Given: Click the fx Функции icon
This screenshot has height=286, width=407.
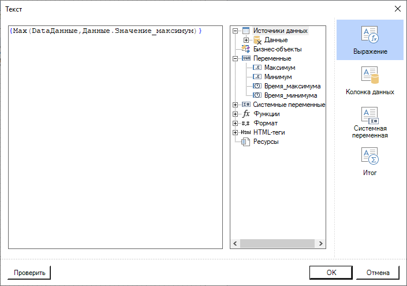Looking at the screenshot, I should (x=246, y=113).
